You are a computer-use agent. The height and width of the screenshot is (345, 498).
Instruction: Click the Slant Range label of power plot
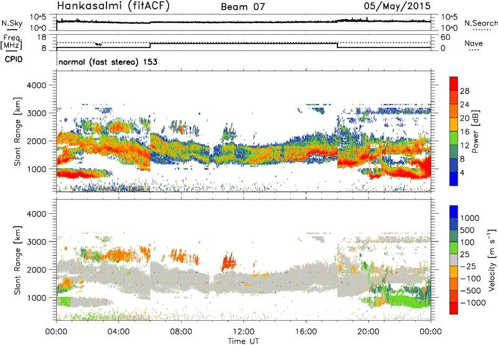point(17,131)
